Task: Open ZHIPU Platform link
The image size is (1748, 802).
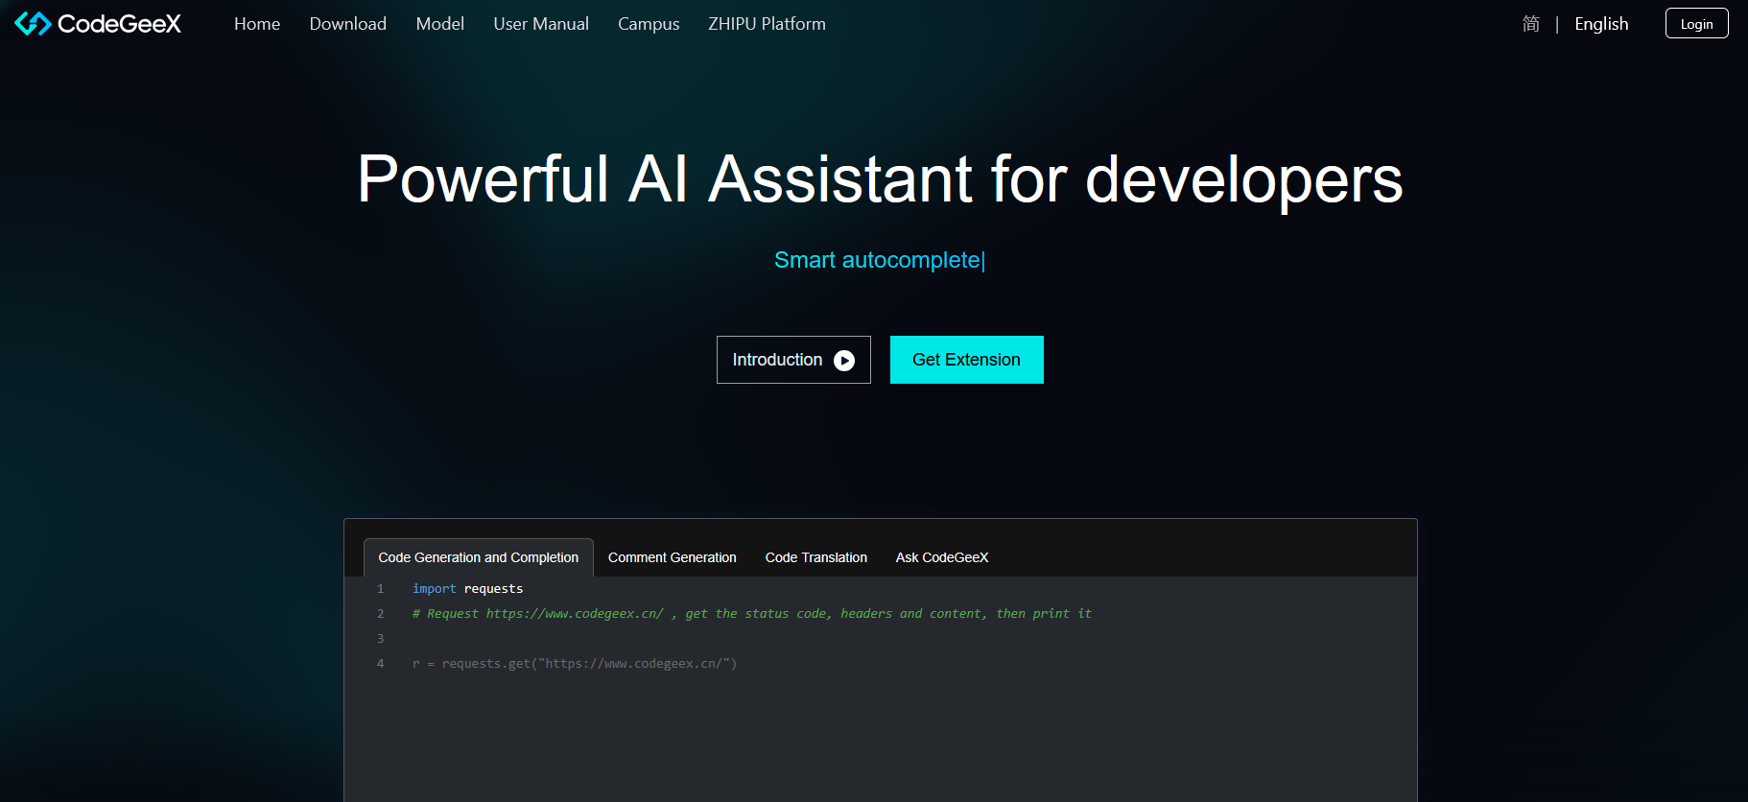Action: click(x=767, y=24)
